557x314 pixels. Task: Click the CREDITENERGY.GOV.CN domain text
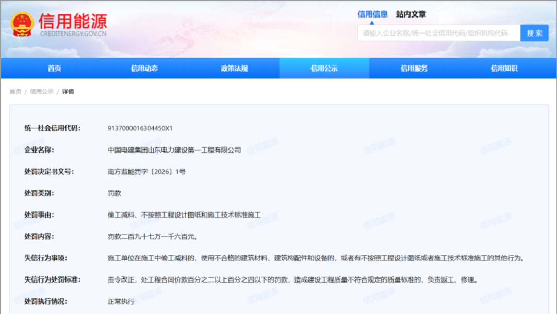coord(73,34)
